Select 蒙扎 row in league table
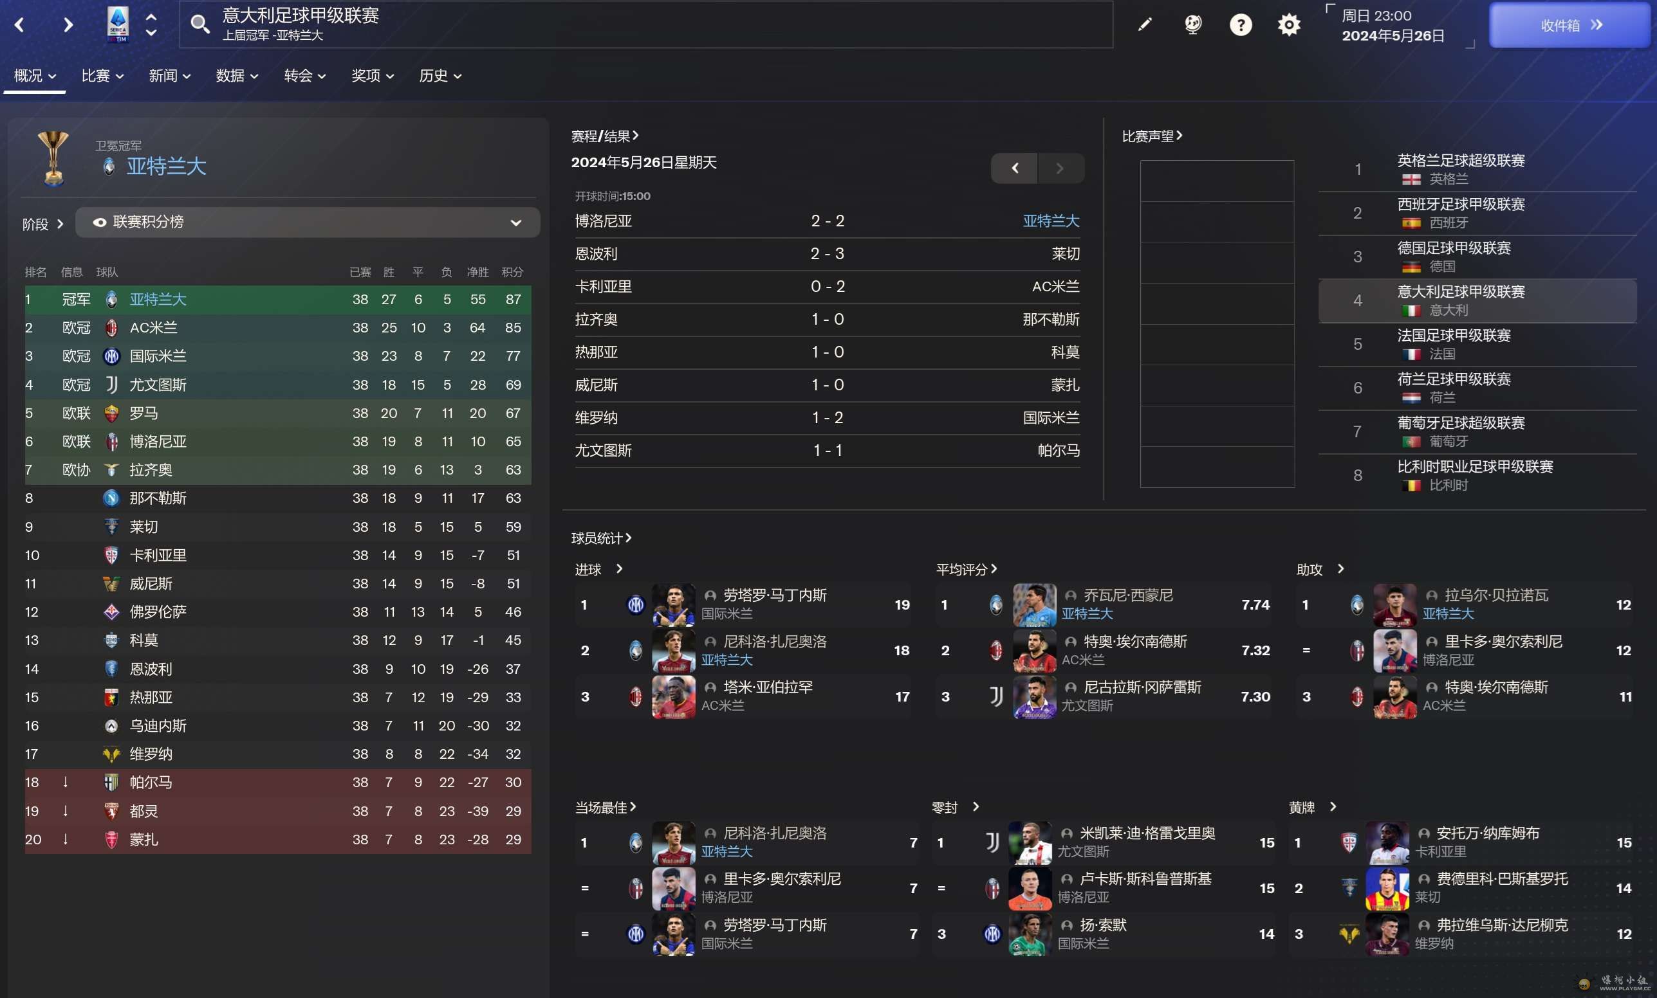Image resolution: width=1657 pixels, height=998 pixels. [278, 839]
